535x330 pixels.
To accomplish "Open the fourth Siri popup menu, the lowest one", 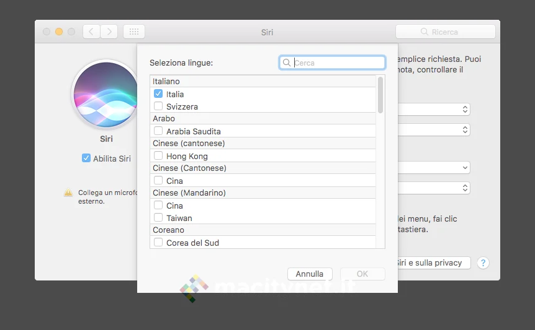I will [x=434, y=188].
